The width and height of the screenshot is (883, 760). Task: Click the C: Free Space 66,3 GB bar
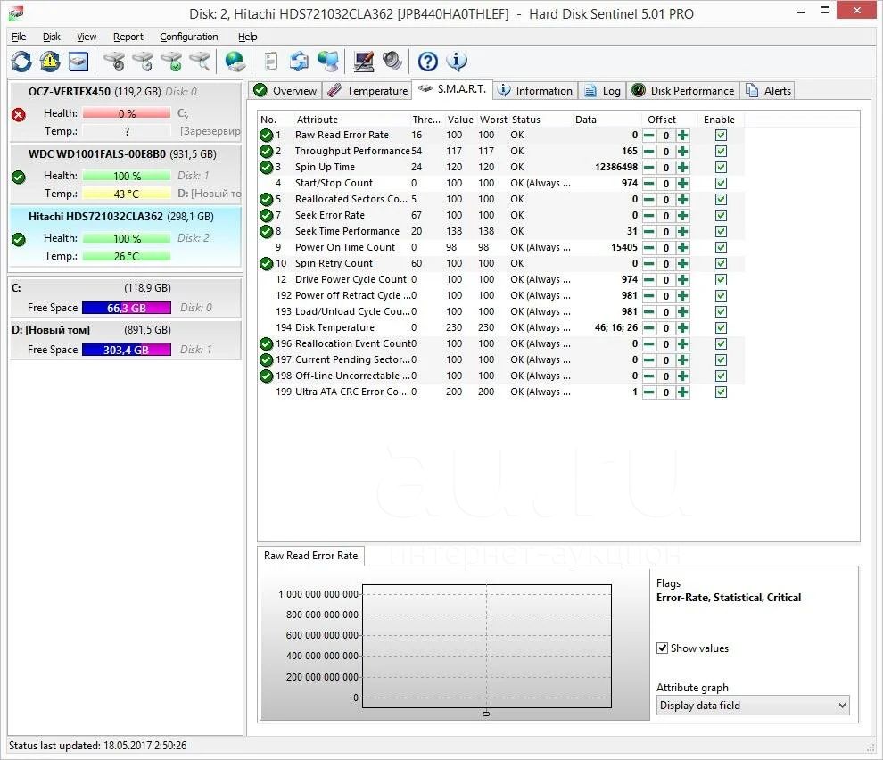pos(127,308)
